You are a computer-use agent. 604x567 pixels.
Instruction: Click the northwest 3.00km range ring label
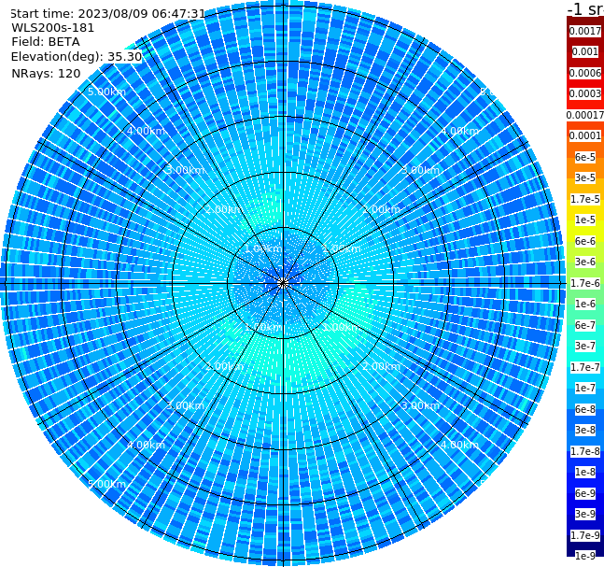[185, 170]
